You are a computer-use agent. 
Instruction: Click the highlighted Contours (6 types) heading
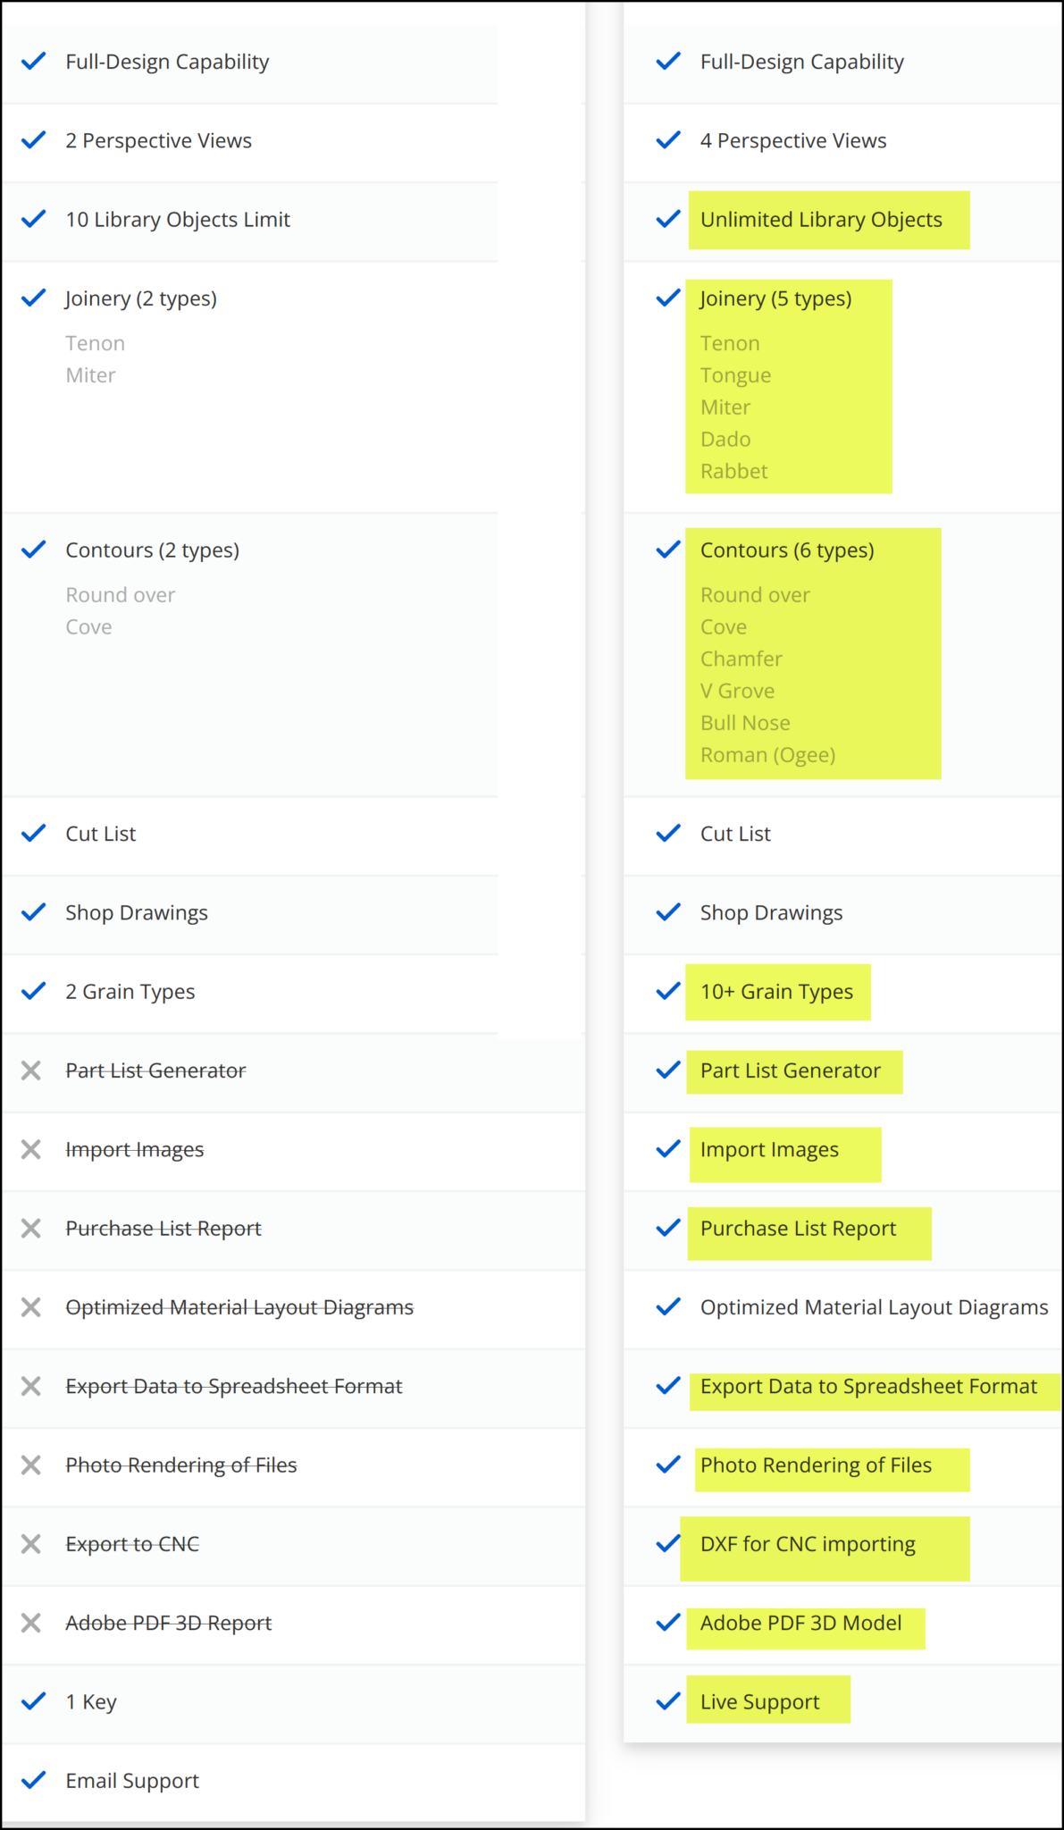tap(786, 550)
